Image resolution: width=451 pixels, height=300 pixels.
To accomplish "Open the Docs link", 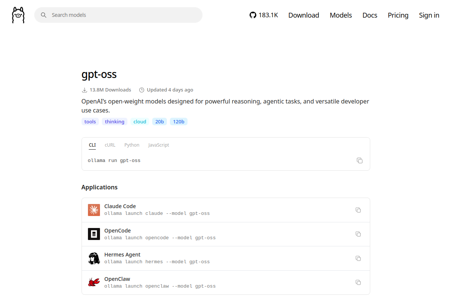I will [x=370, y=15].
